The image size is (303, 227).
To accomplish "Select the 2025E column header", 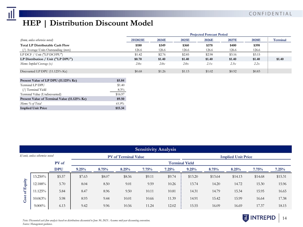I will (185, 40).
